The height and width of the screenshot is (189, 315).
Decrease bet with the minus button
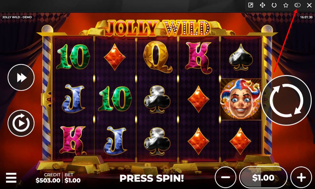click(x=225, y=178)
